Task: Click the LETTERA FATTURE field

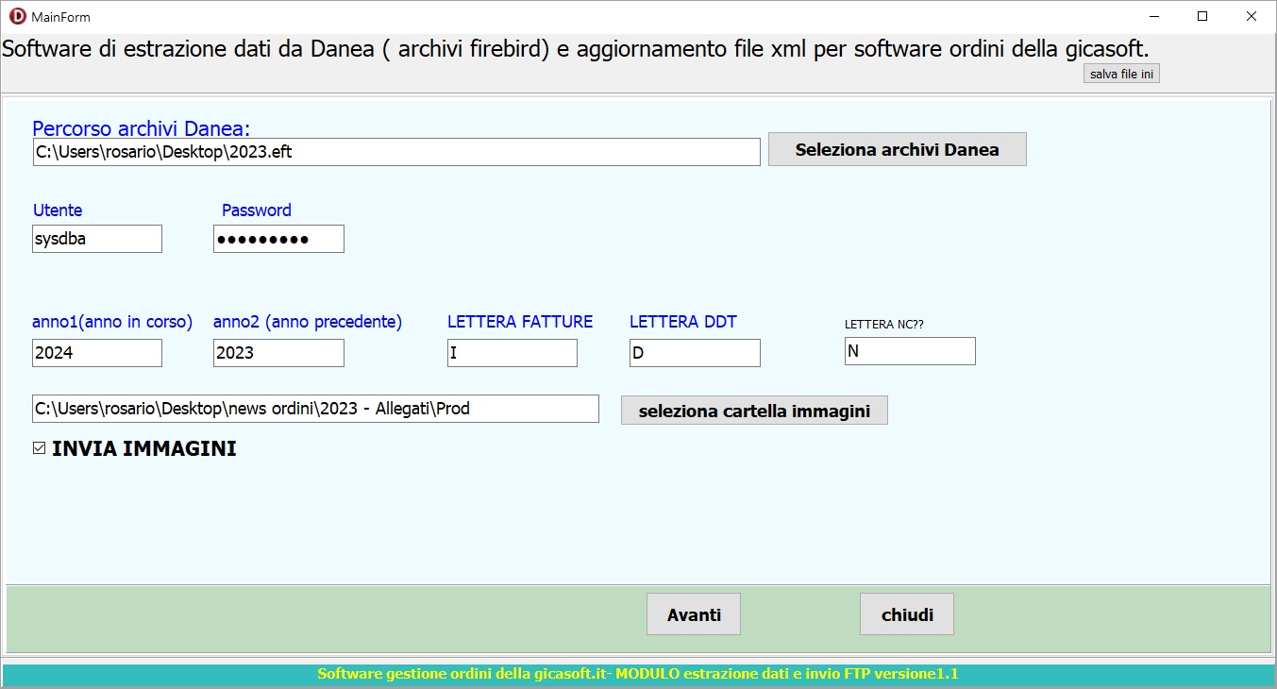Action: (512, 353)
